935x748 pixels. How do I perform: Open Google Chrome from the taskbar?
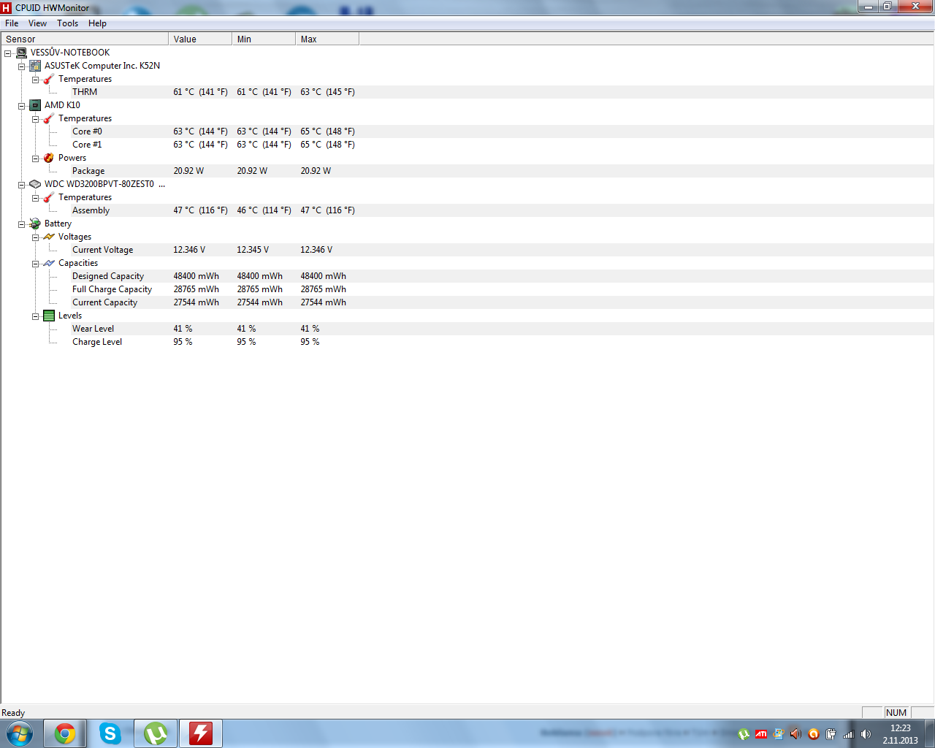(x=65, y=733)
